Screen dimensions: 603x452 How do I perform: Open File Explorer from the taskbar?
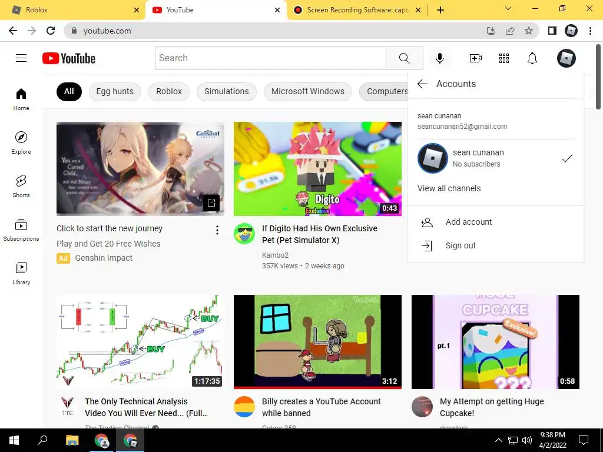tap(72, 440)
